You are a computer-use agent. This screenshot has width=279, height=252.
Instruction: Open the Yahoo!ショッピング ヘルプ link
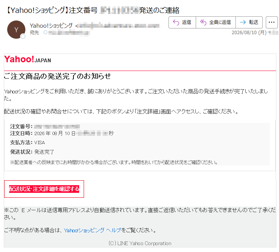(92, 230)
